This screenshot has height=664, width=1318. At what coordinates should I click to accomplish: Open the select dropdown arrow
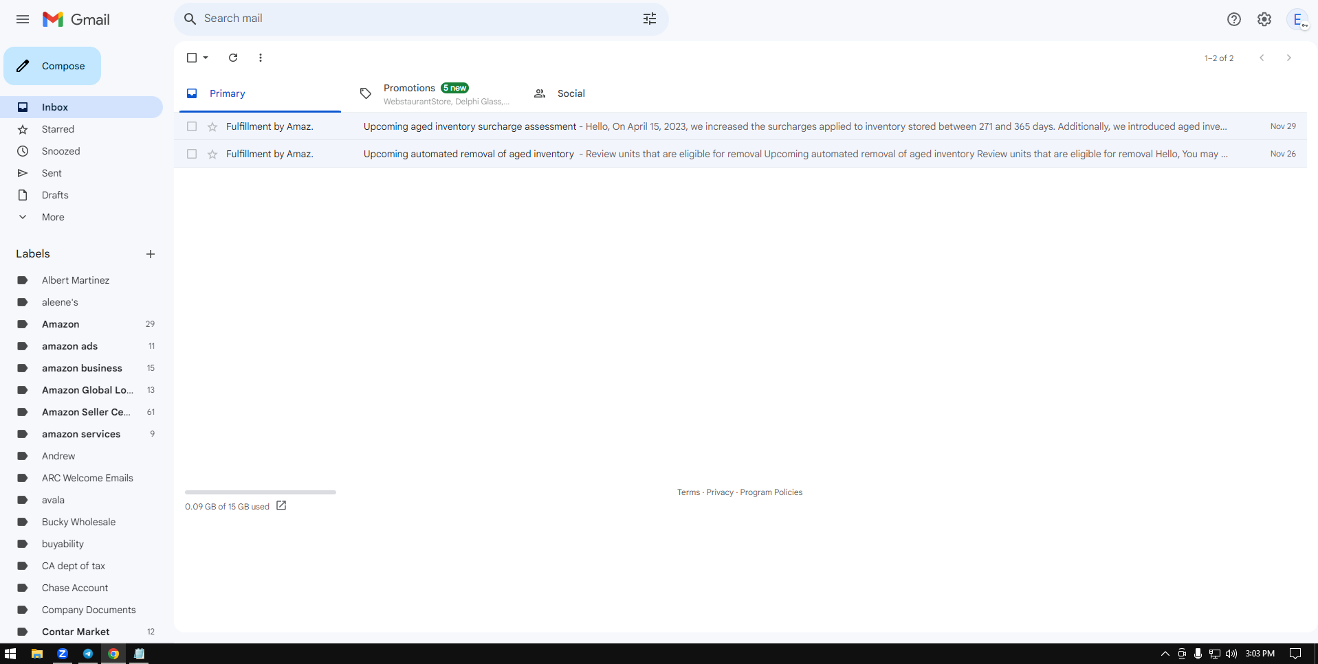[206, 58]
